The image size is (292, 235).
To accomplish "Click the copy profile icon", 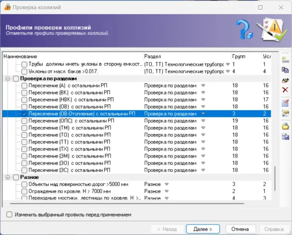I will [285, 70].
